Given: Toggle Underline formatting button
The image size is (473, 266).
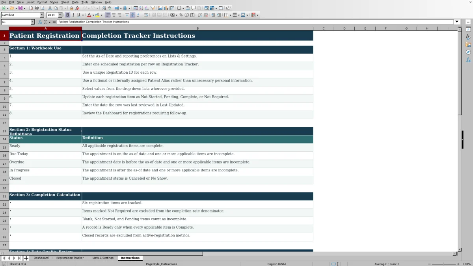Looking at the screenshot, I should click(x=78, y=15).
